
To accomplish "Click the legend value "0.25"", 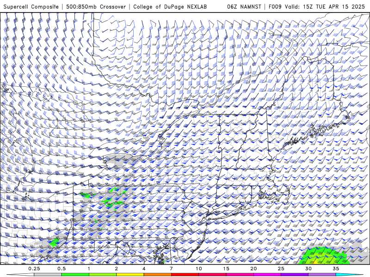I will click(x=34, y=269).
